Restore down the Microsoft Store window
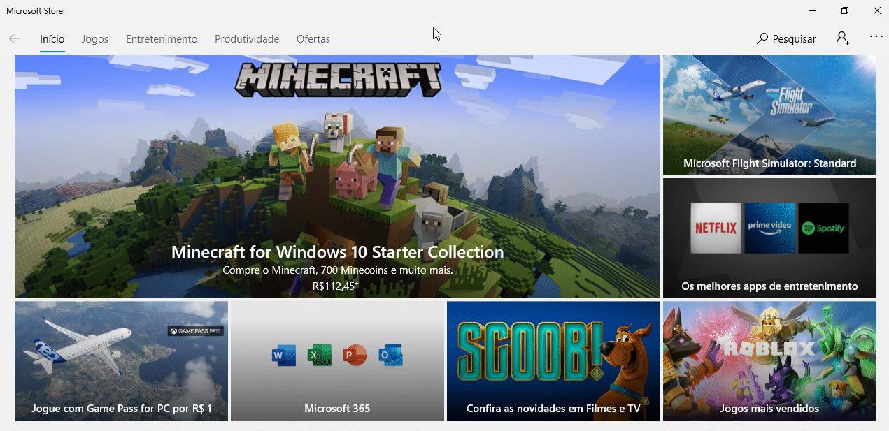Image resolution: width=889 pixels, height=431 pixels. [845, 10]
